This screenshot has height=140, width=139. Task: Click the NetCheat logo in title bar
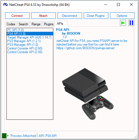tap(6, 4)
